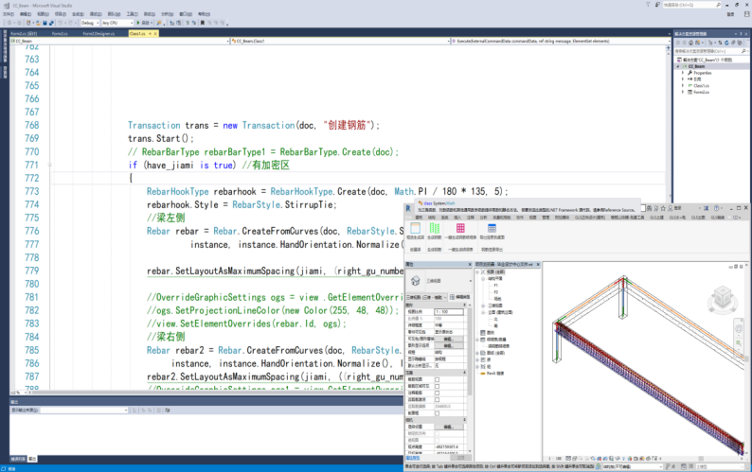
Task: Click the Revit selection filter icon in status bar
Action: [670, 466]
